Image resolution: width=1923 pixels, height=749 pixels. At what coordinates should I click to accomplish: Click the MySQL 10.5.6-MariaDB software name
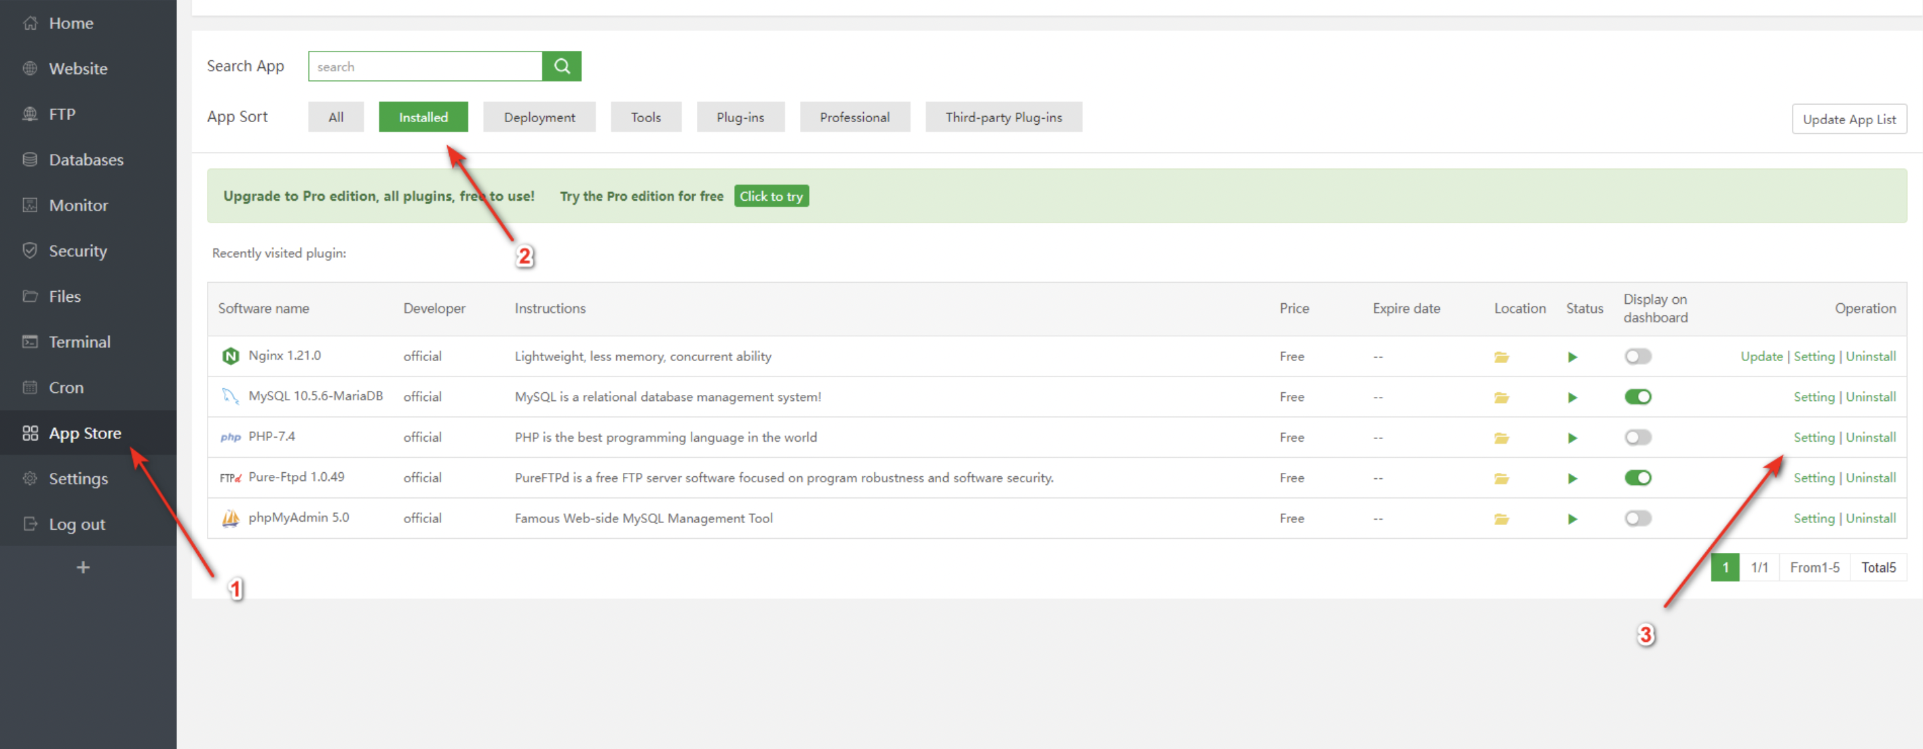316,396
